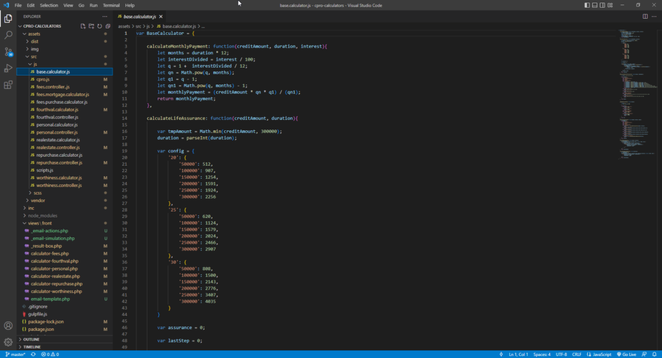The width and height of the screenshot is (662, 358).
Task: Refresh the Explorer file tree
Action: pyautogui.click(x=100, y=26)
